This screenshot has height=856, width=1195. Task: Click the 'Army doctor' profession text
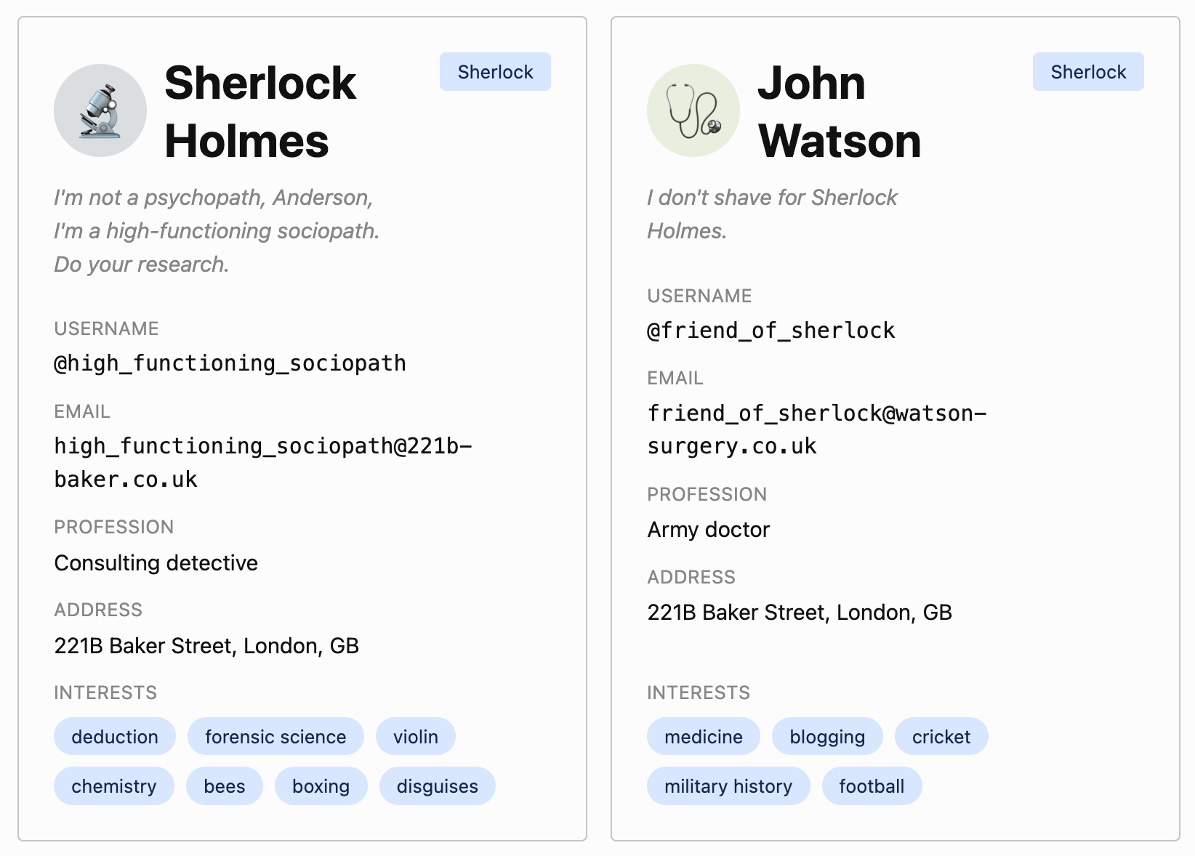point(709,530)
